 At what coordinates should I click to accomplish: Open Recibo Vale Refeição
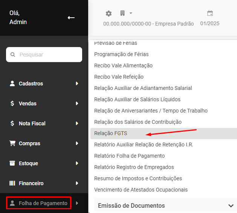pos(119,77)
